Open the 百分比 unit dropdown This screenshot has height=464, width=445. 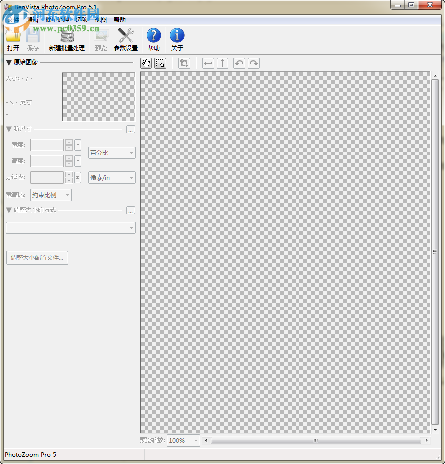[111, 153]
